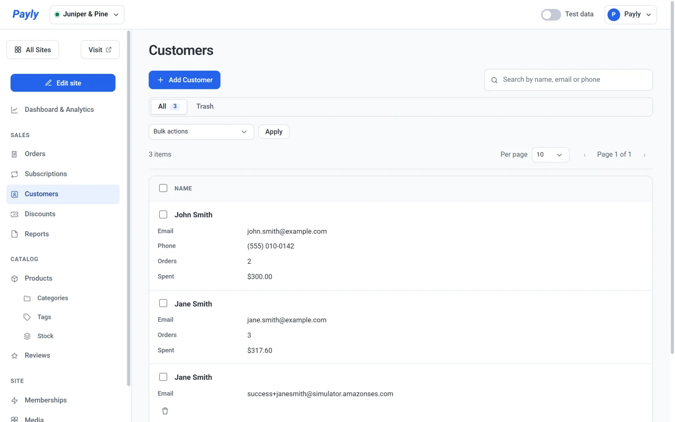Viewport: 675px width, 422px height.
Task: Click the Discounts ticket icon
Action: click(x=14, y=214)
